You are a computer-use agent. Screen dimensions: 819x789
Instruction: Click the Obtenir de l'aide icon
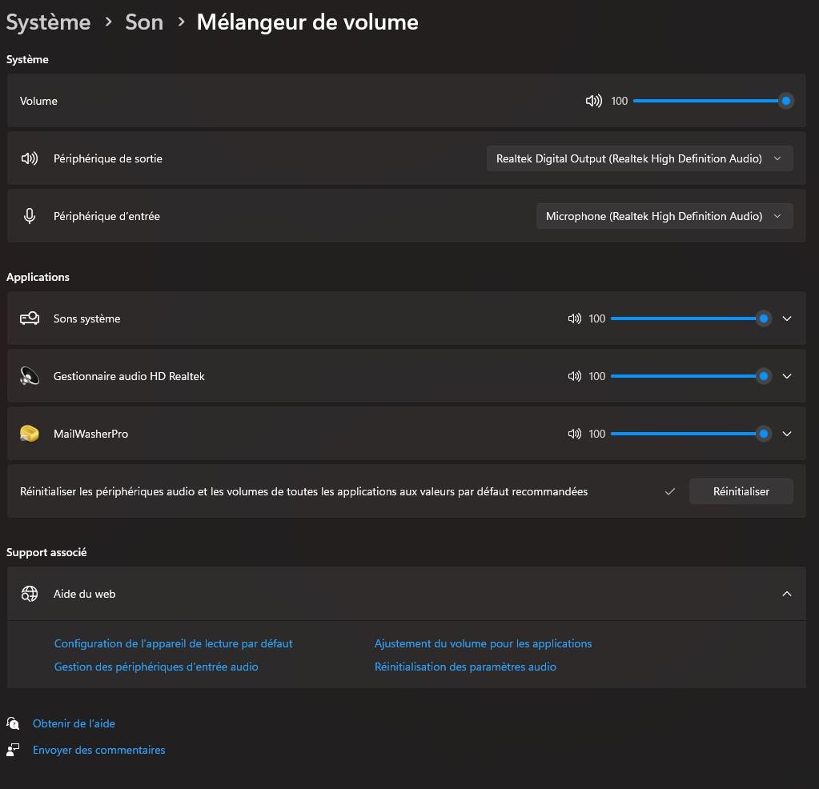pyautogui.click(x=13, y=723)
